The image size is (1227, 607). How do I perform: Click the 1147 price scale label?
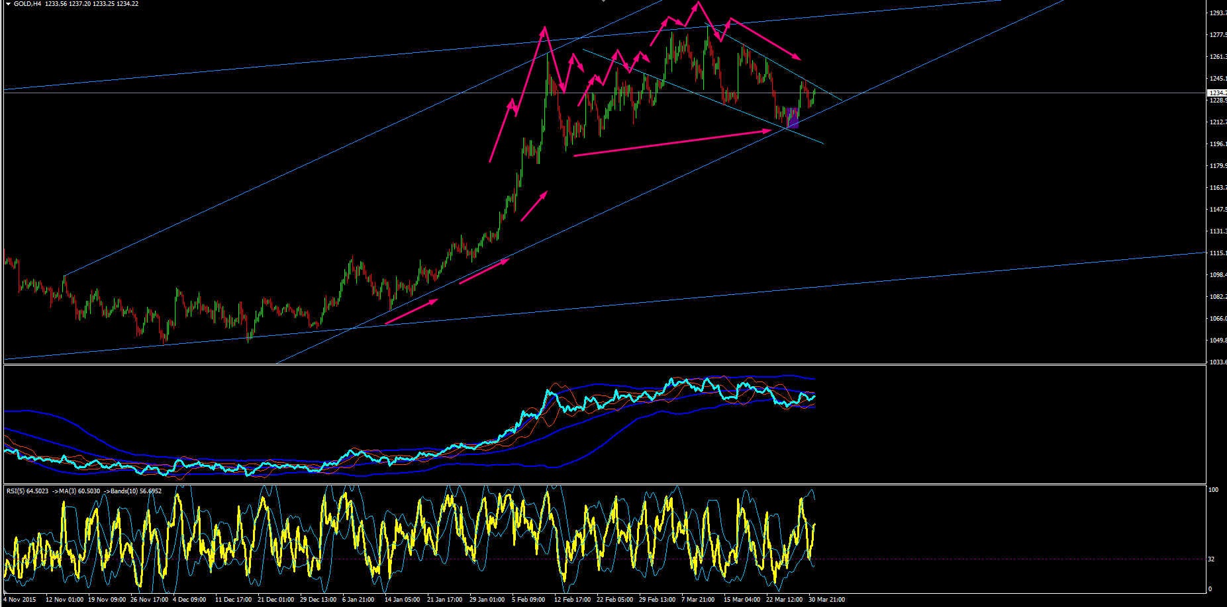(x=1218, y=210)
